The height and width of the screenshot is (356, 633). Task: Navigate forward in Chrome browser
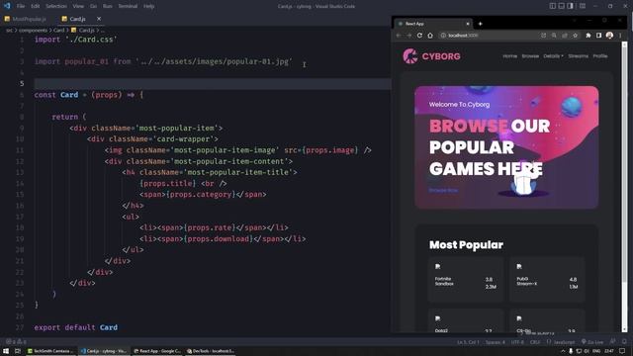coord(409,36)
